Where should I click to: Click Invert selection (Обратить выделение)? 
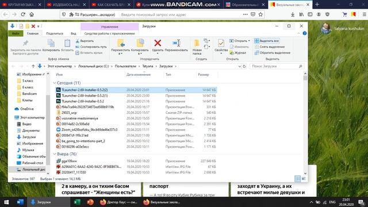tap(273, 53)
